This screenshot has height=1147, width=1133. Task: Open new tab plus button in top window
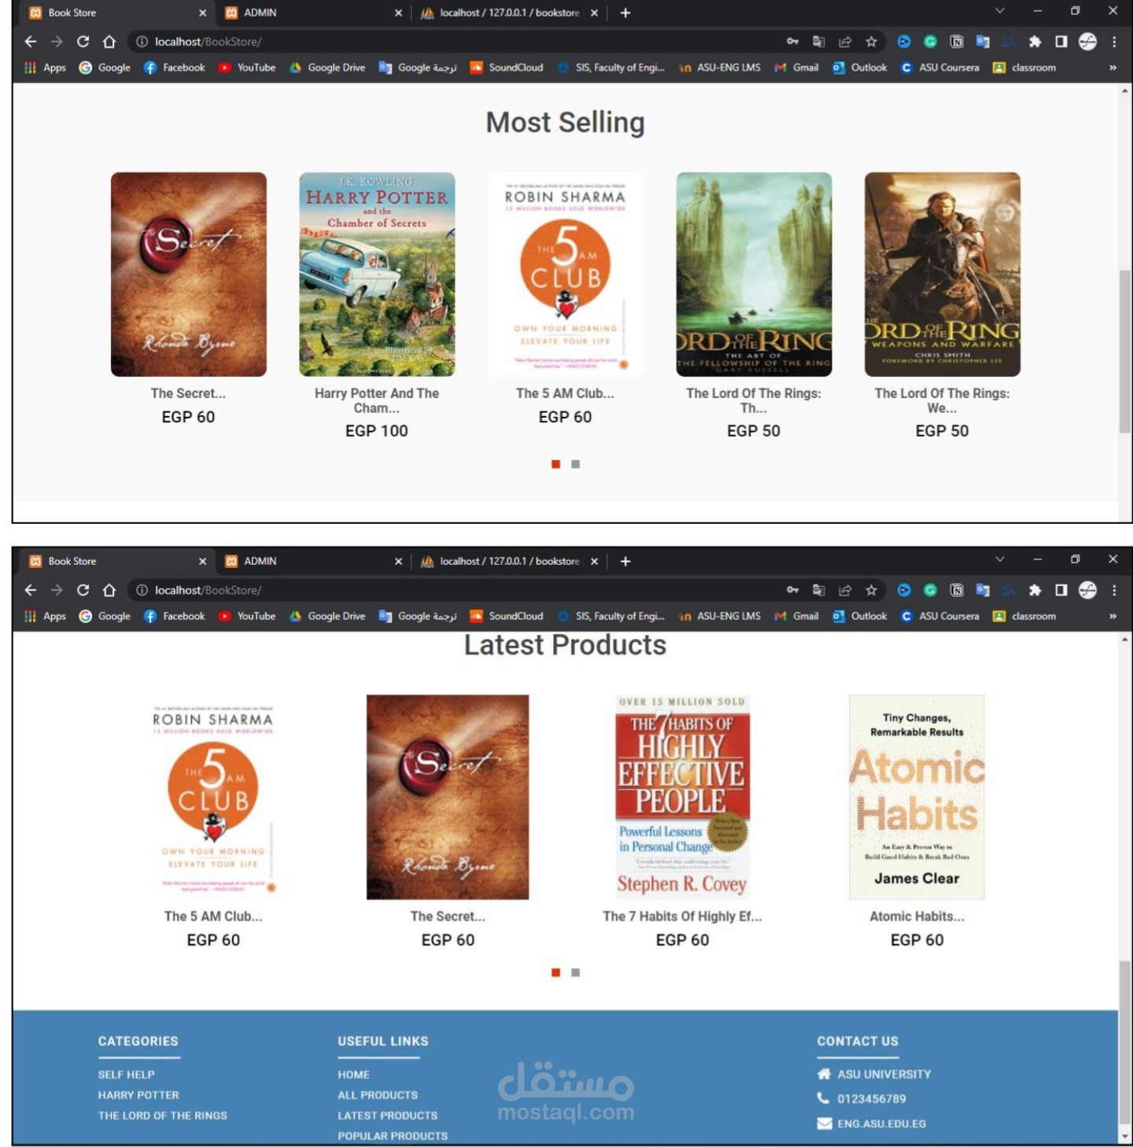(626, 13)
